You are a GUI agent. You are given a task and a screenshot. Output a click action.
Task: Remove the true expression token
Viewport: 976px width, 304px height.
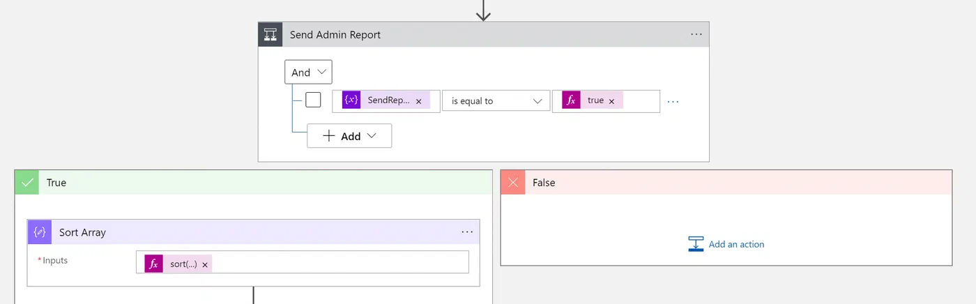(x=611, y=101)
